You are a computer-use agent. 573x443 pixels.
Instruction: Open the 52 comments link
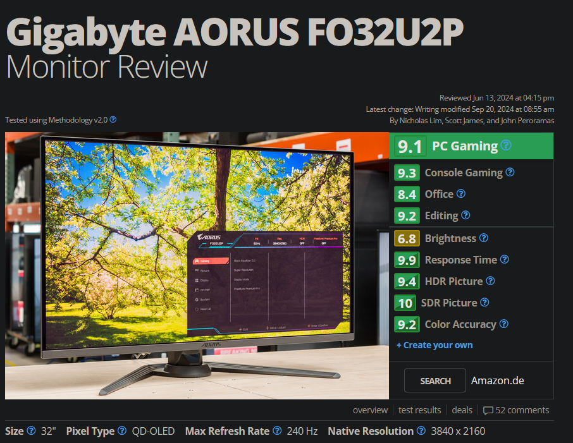click(516, 410)
